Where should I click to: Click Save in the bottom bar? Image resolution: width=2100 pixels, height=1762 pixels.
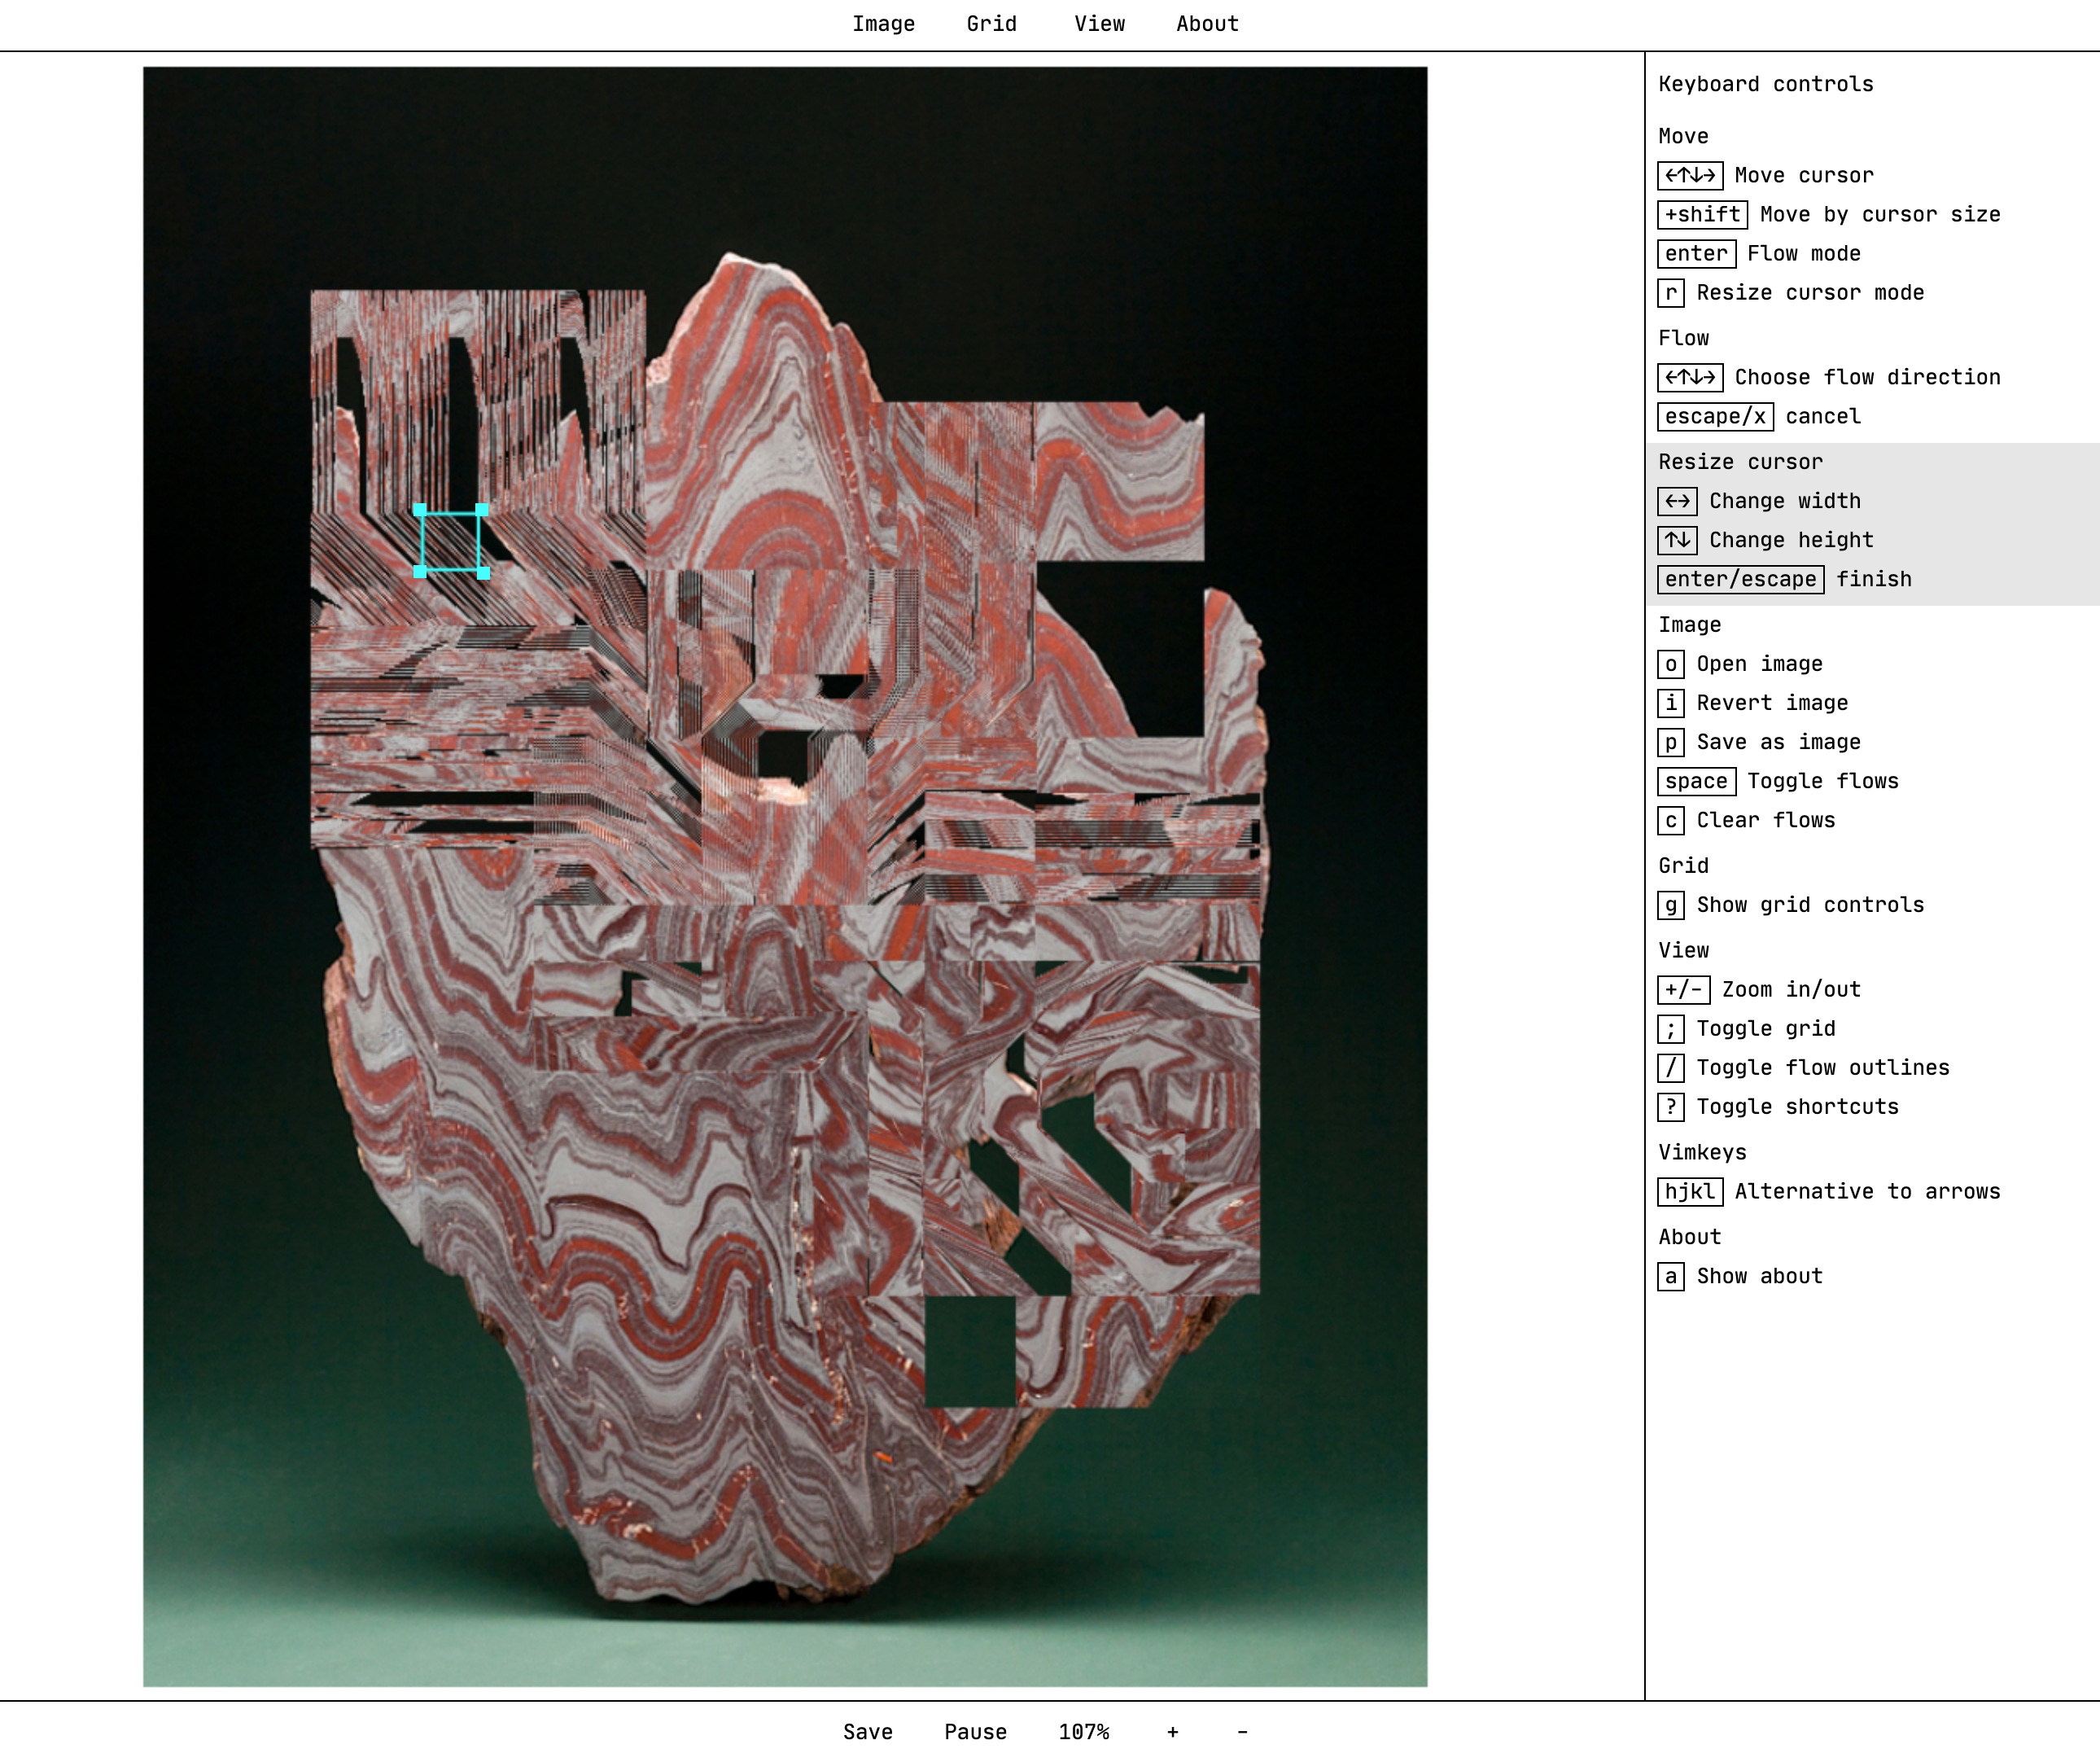tap(868, 1731)
